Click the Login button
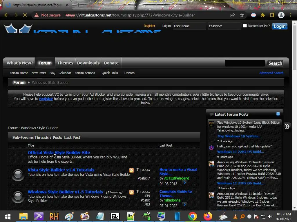The image size is (297, 222). [x=280, y=26]
